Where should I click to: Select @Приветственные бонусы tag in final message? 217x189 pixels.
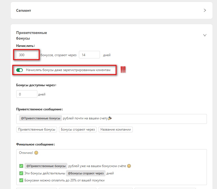pos(46,166)
